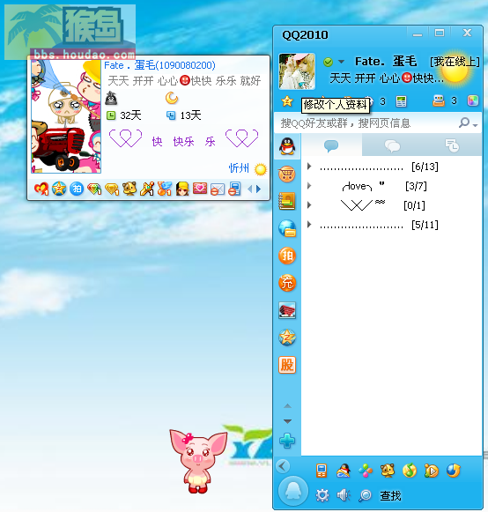Click the blue 拍 badge in card toolbar
Screen dimensions: 488x512
pos(77,189)
